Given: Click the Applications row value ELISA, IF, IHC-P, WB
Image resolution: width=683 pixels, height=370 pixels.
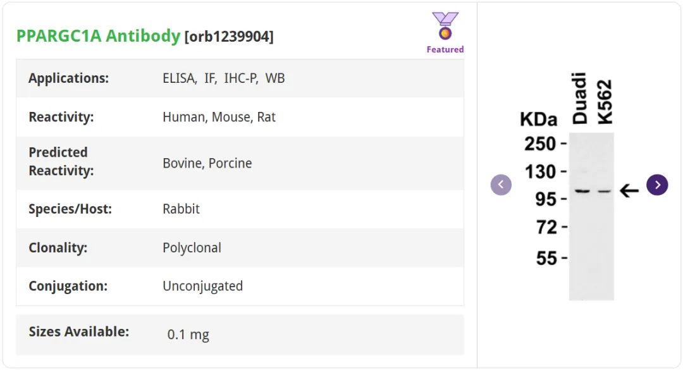Looking at the screenshot, I should pos(223,78).
